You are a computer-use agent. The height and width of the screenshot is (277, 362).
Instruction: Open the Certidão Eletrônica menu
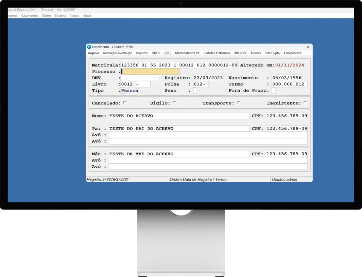(x=216, y=53)
